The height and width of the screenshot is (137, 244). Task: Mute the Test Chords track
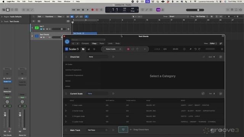click(41, 37)
